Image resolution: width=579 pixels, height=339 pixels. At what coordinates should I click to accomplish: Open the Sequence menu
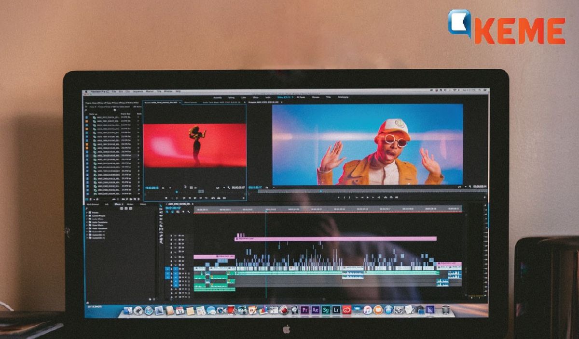(138, 91)
